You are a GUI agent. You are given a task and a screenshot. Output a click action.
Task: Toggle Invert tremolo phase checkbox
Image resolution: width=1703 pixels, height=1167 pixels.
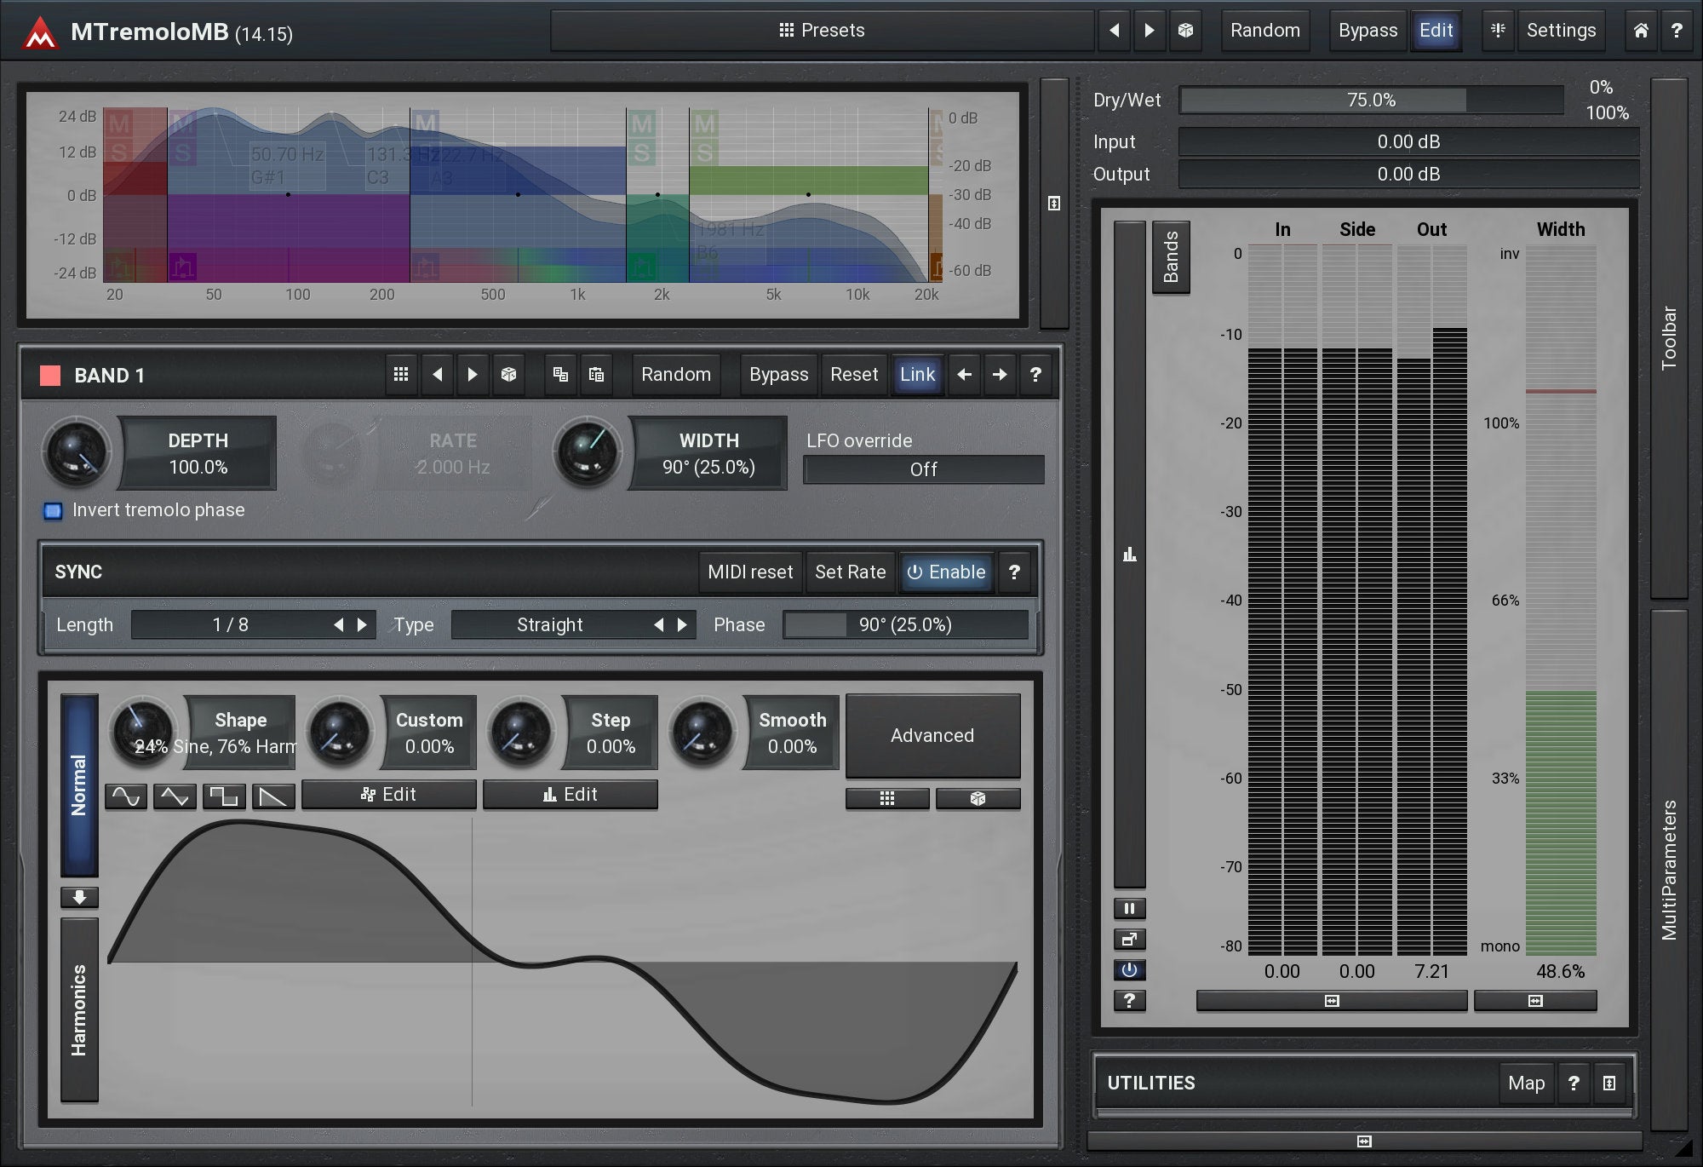[x=53, y=511]
